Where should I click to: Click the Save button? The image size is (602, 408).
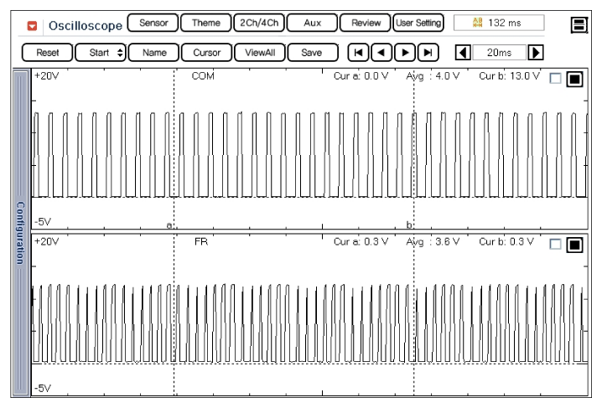[312, 52]
